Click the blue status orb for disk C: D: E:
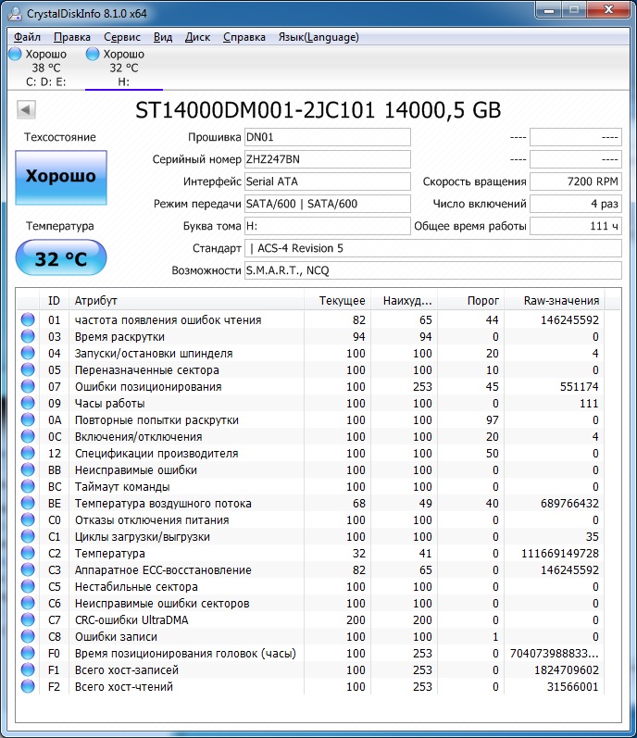Screen dimensions: 637x738 point(15,54)
